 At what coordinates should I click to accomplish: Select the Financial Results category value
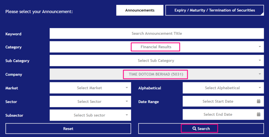(156, 47)
